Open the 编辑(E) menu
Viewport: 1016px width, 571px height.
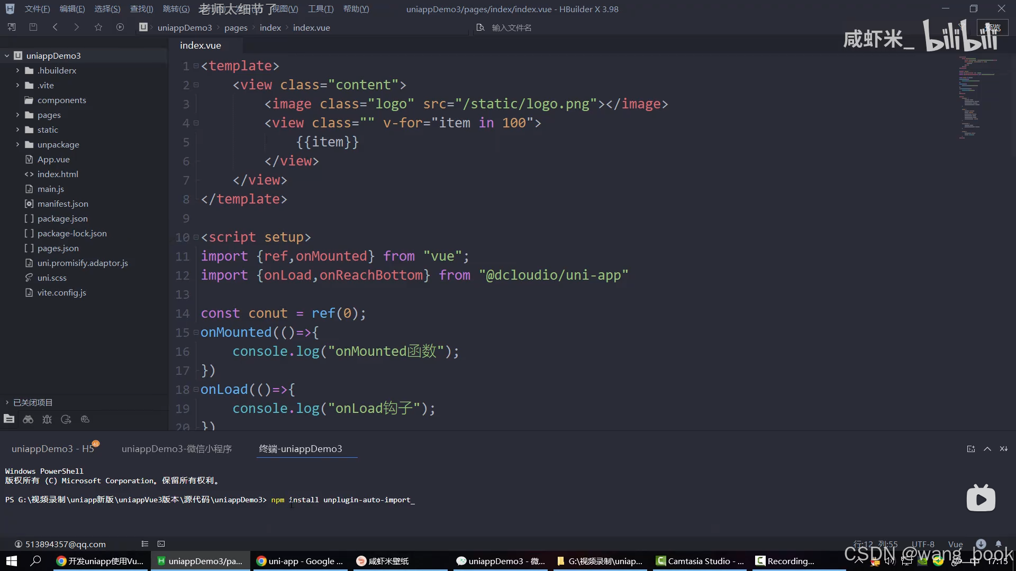click(72, 9)
